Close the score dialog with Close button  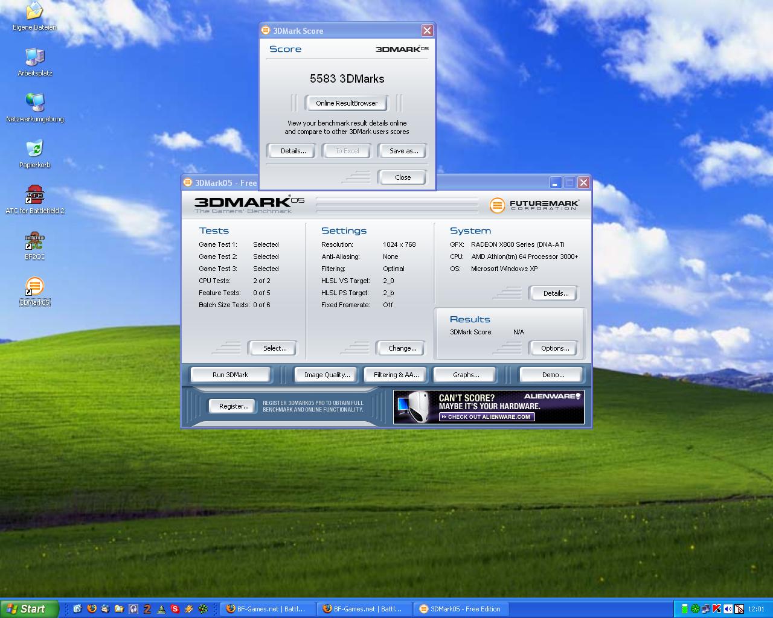pos(403,177)
